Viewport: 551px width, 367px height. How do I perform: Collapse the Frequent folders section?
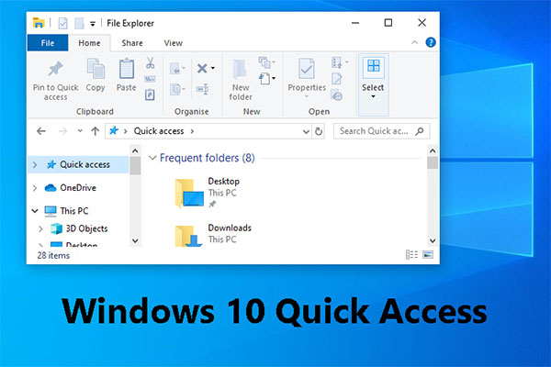[152, 158]
